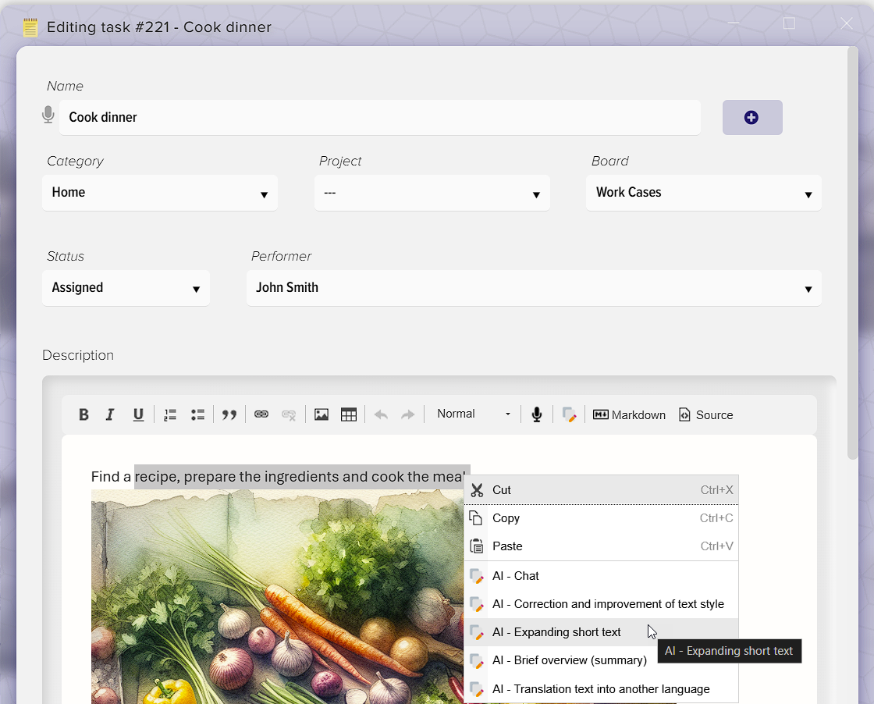
Task: Toggle underline formatting in description toolbar
Action: coord(138,414)
